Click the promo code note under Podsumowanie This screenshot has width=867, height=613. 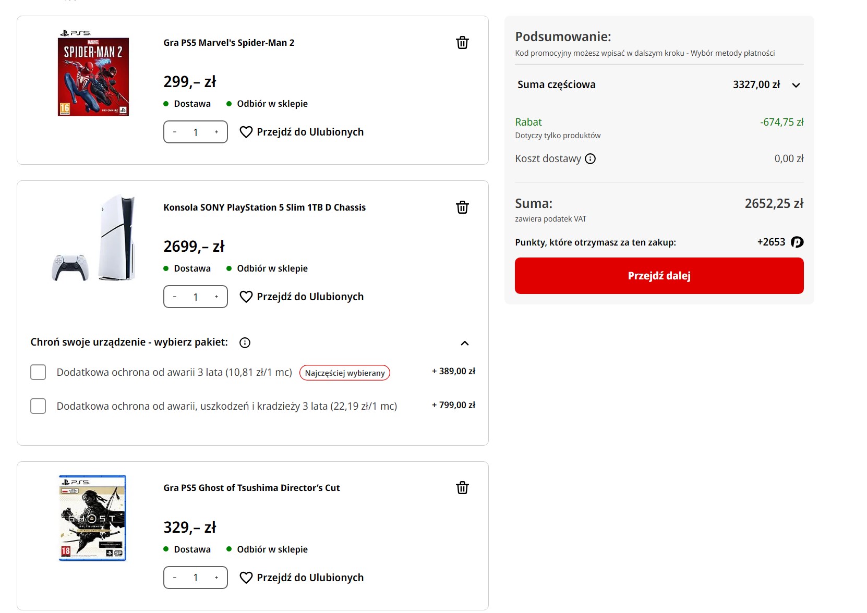[645, 53]
